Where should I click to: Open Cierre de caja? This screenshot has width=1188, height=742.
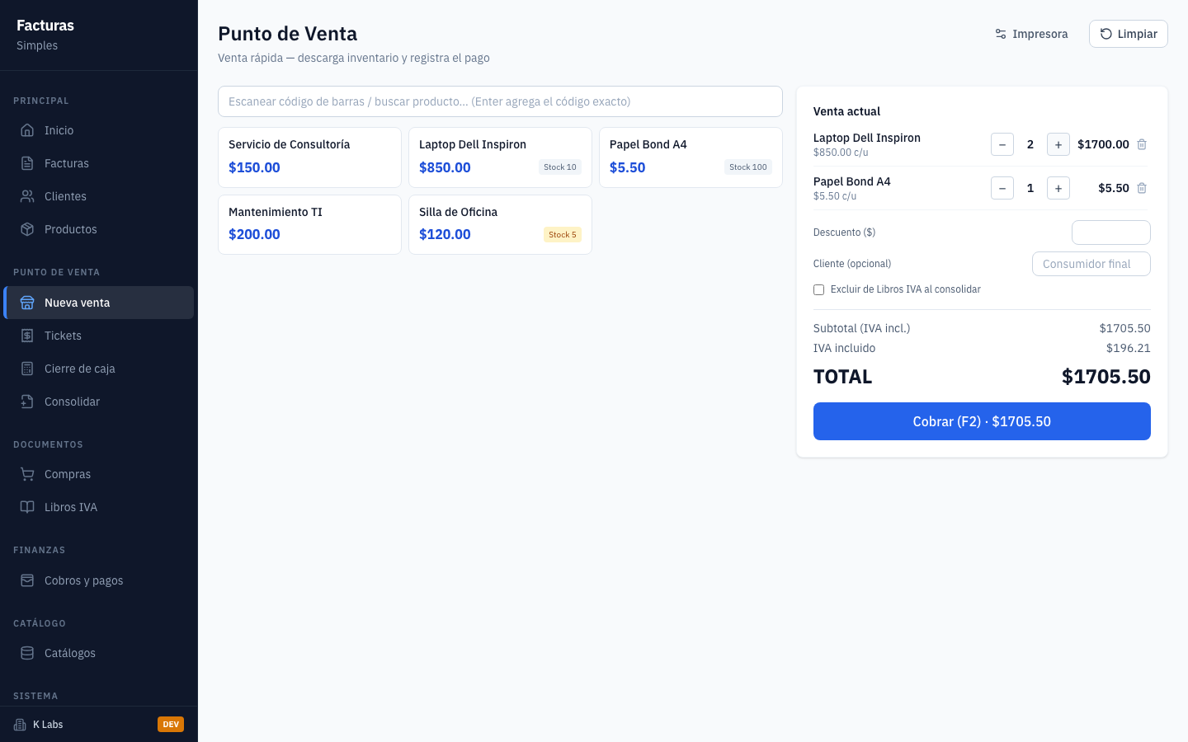click(x=99, y=369)
